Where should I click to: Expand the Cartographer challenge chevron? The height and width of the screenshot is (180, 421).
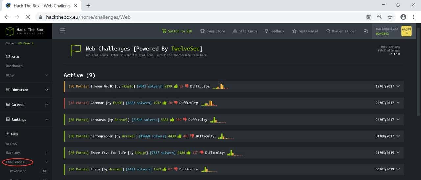[x=398, y=136]
